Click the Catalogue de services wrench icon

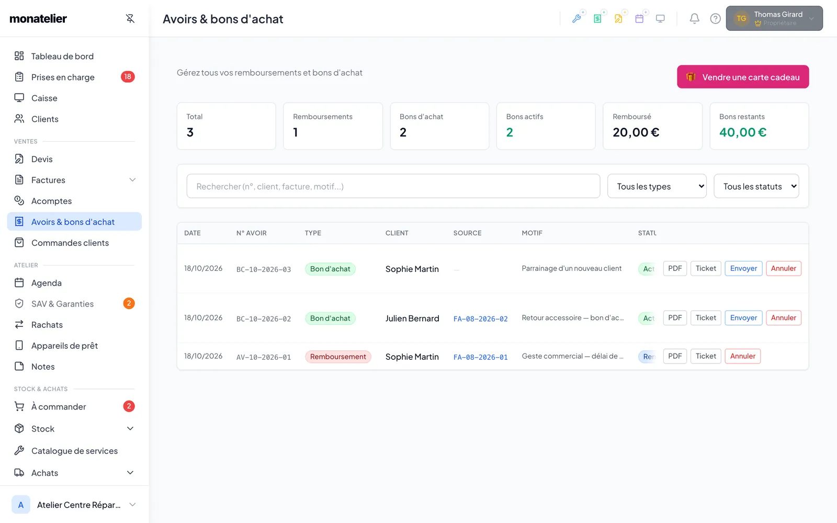tap(19, 450)
